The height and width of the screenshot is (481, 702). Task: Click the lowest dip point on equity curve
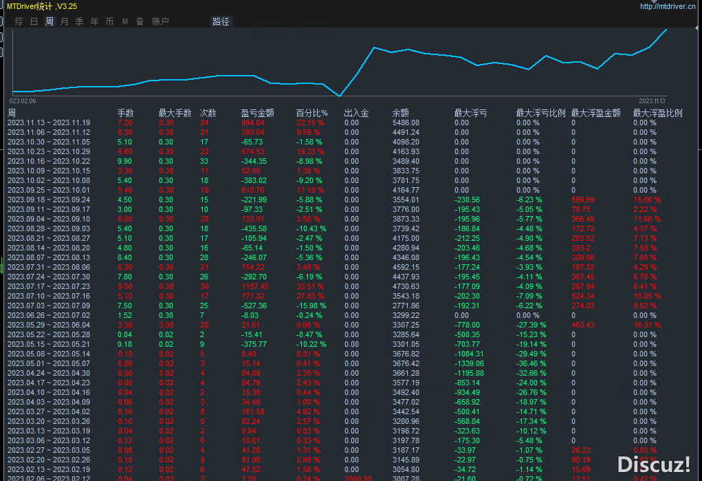click(x=340, y=96)
